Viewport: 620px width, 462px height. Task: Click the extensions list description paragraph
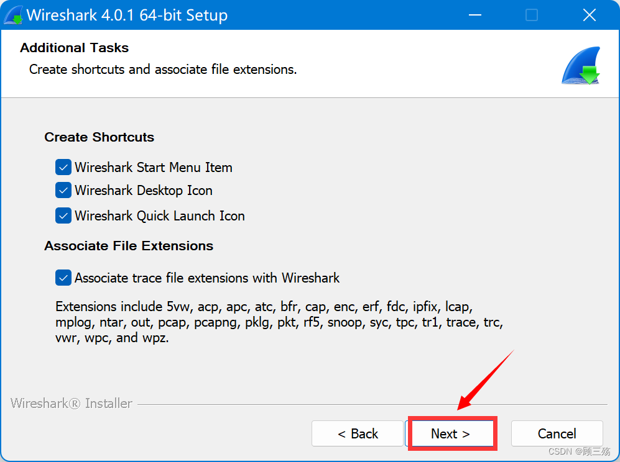(x=279, y=322)
